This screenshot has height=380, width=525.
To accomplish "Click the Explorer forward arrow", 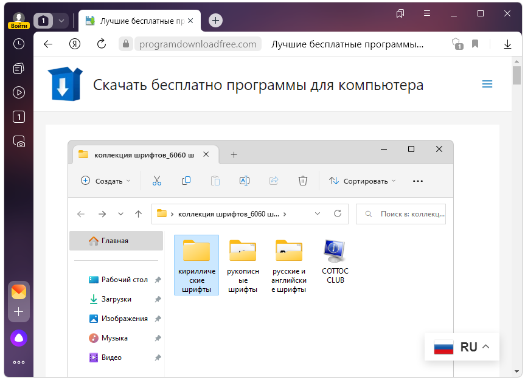I will pyautogui.click(x=102, y=214).
